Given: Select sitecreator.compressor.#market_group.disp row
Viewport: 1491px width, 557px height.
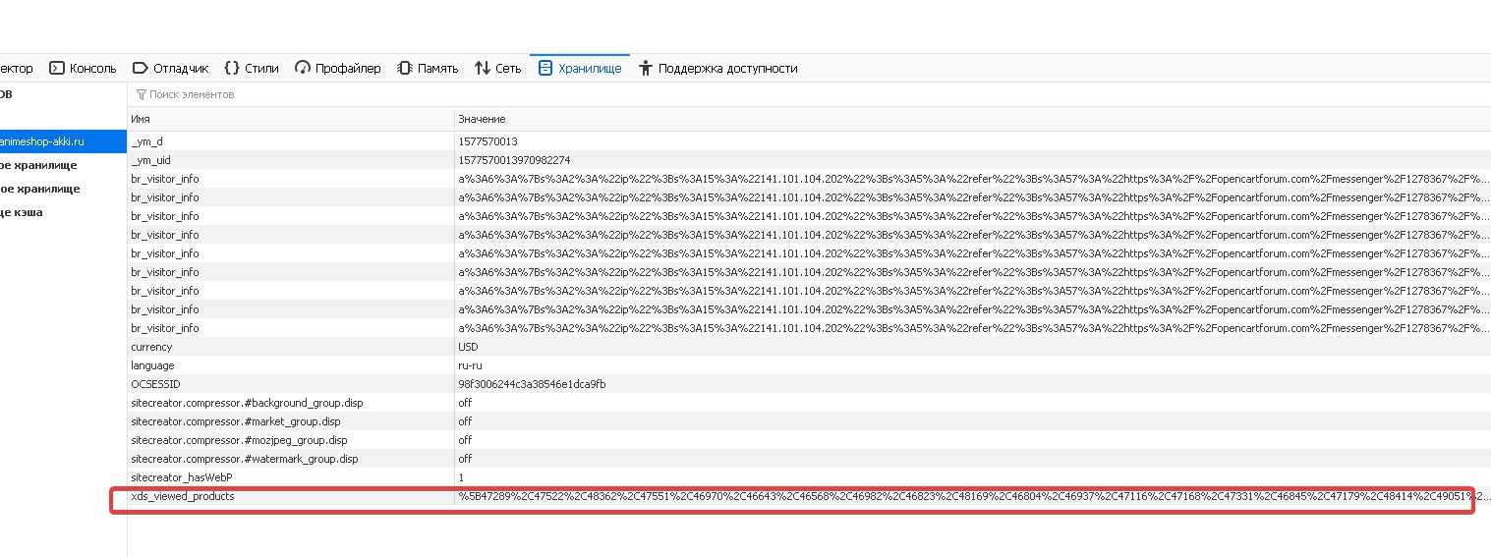Looking at the screenshot, I should pyautogui.click(x=809, y=421).
